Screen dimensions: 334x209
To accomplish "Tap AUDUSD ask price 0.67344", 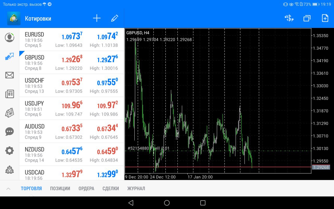I will tap(108, 128).
